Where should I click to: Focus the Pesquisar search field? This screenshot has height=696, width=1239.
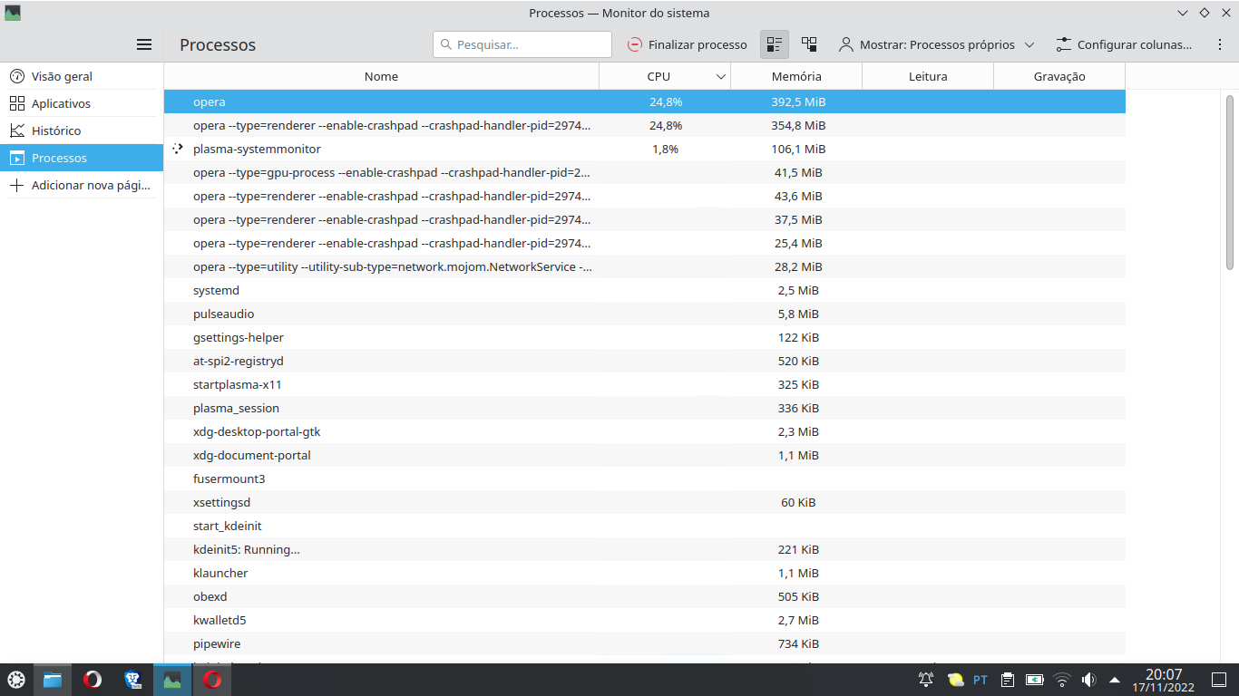(522, 44)
